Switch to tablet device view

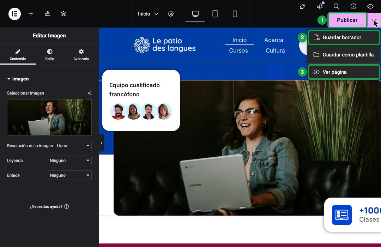click(215, 14)
